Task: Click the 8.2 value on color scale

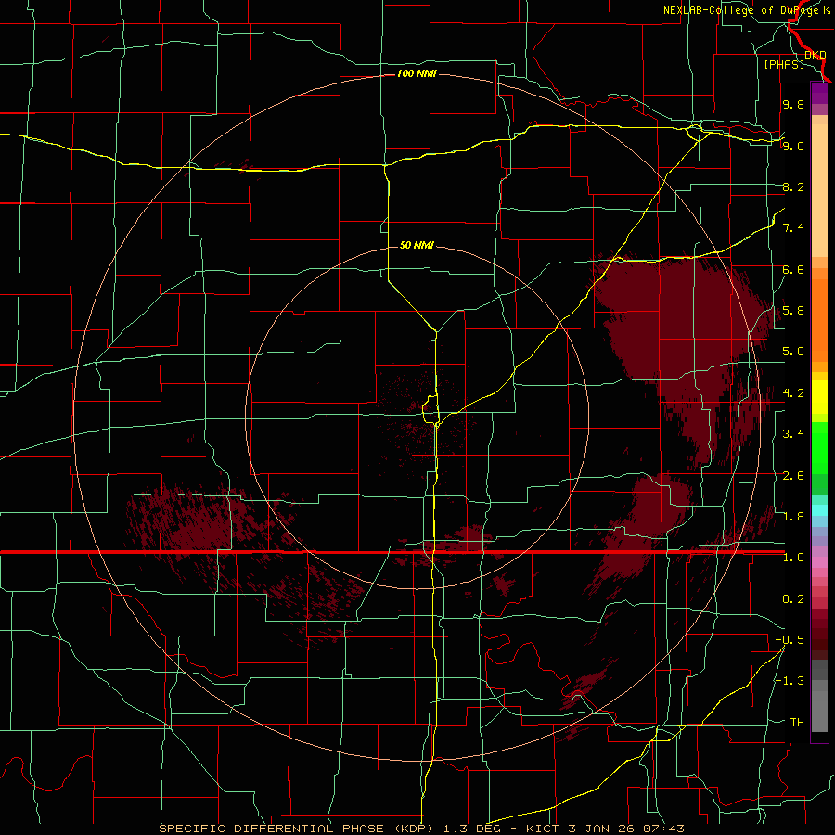Action: click(x=793, y=186)
